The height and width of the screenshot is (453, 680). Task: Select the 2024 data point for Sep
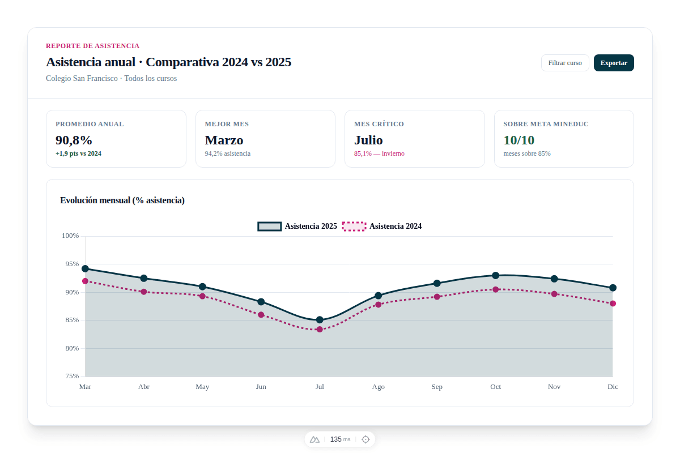tap(437, 297)
